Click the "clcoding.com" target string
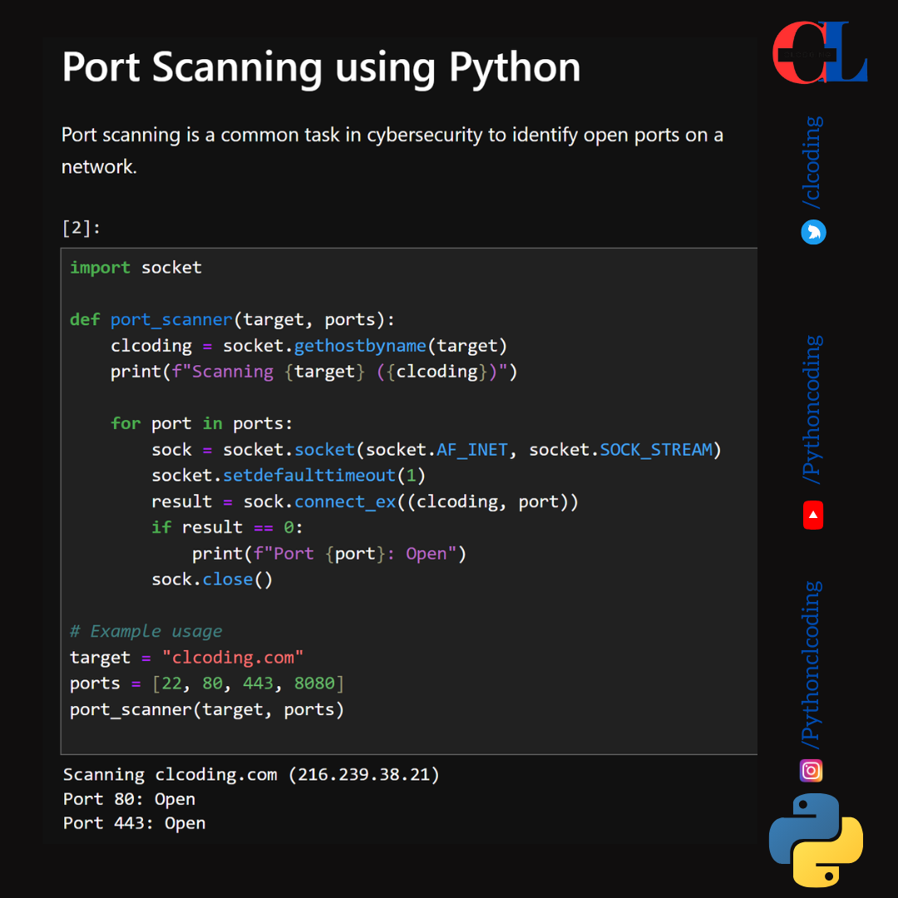 [232, 658]
